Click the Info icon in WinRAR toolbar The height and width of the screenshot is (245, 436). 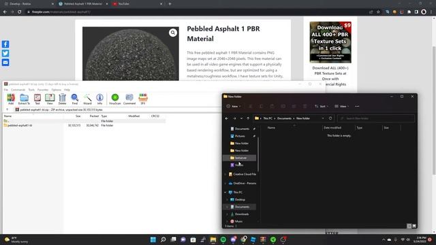pyautogui.click(x=99, y=99)
